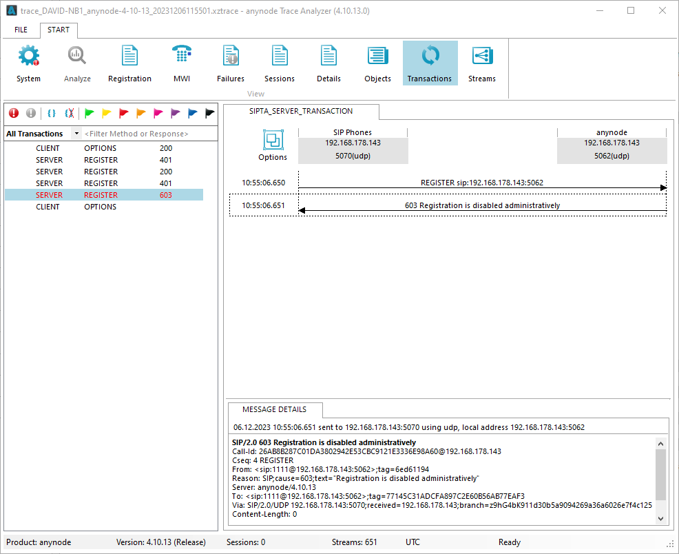Open the MESSAGE DETAILS tab

pyautogui.click(x=275, y=409)
